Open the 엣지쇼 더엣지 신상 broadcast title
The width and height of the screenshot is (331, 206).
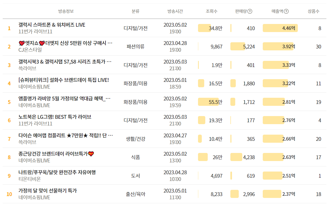tap(66, 43)
